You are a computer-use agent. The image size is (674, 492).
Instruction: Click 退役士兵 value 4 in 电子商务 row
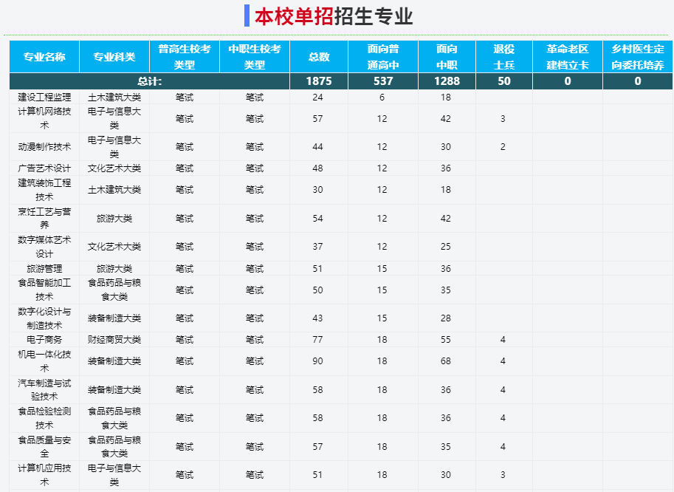(503, 340)
